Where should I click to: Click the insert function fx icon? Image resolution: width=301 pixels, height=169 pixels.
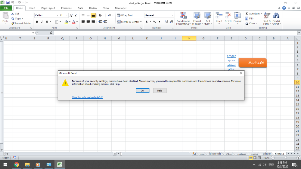click(51, 33)
